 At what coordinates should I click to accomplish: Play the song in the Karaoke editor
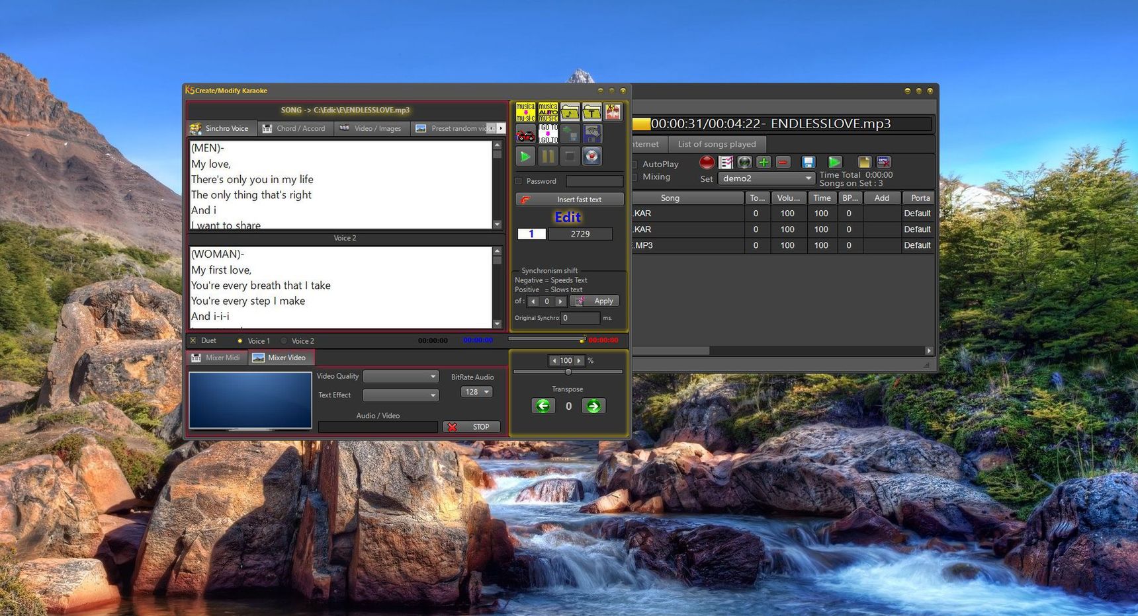(525, 157)
